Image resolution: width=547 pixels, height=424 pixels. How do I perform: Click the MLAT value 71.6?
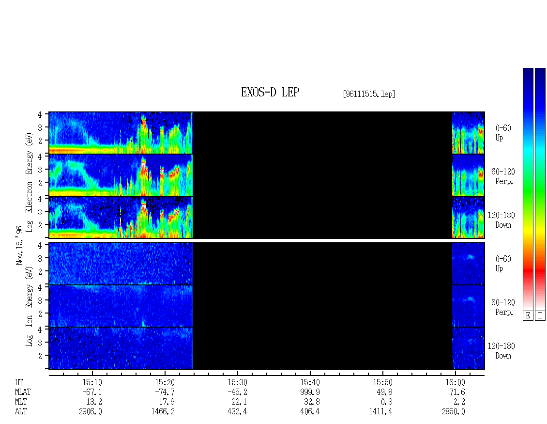pyautogui.click(x=457, y=392)
